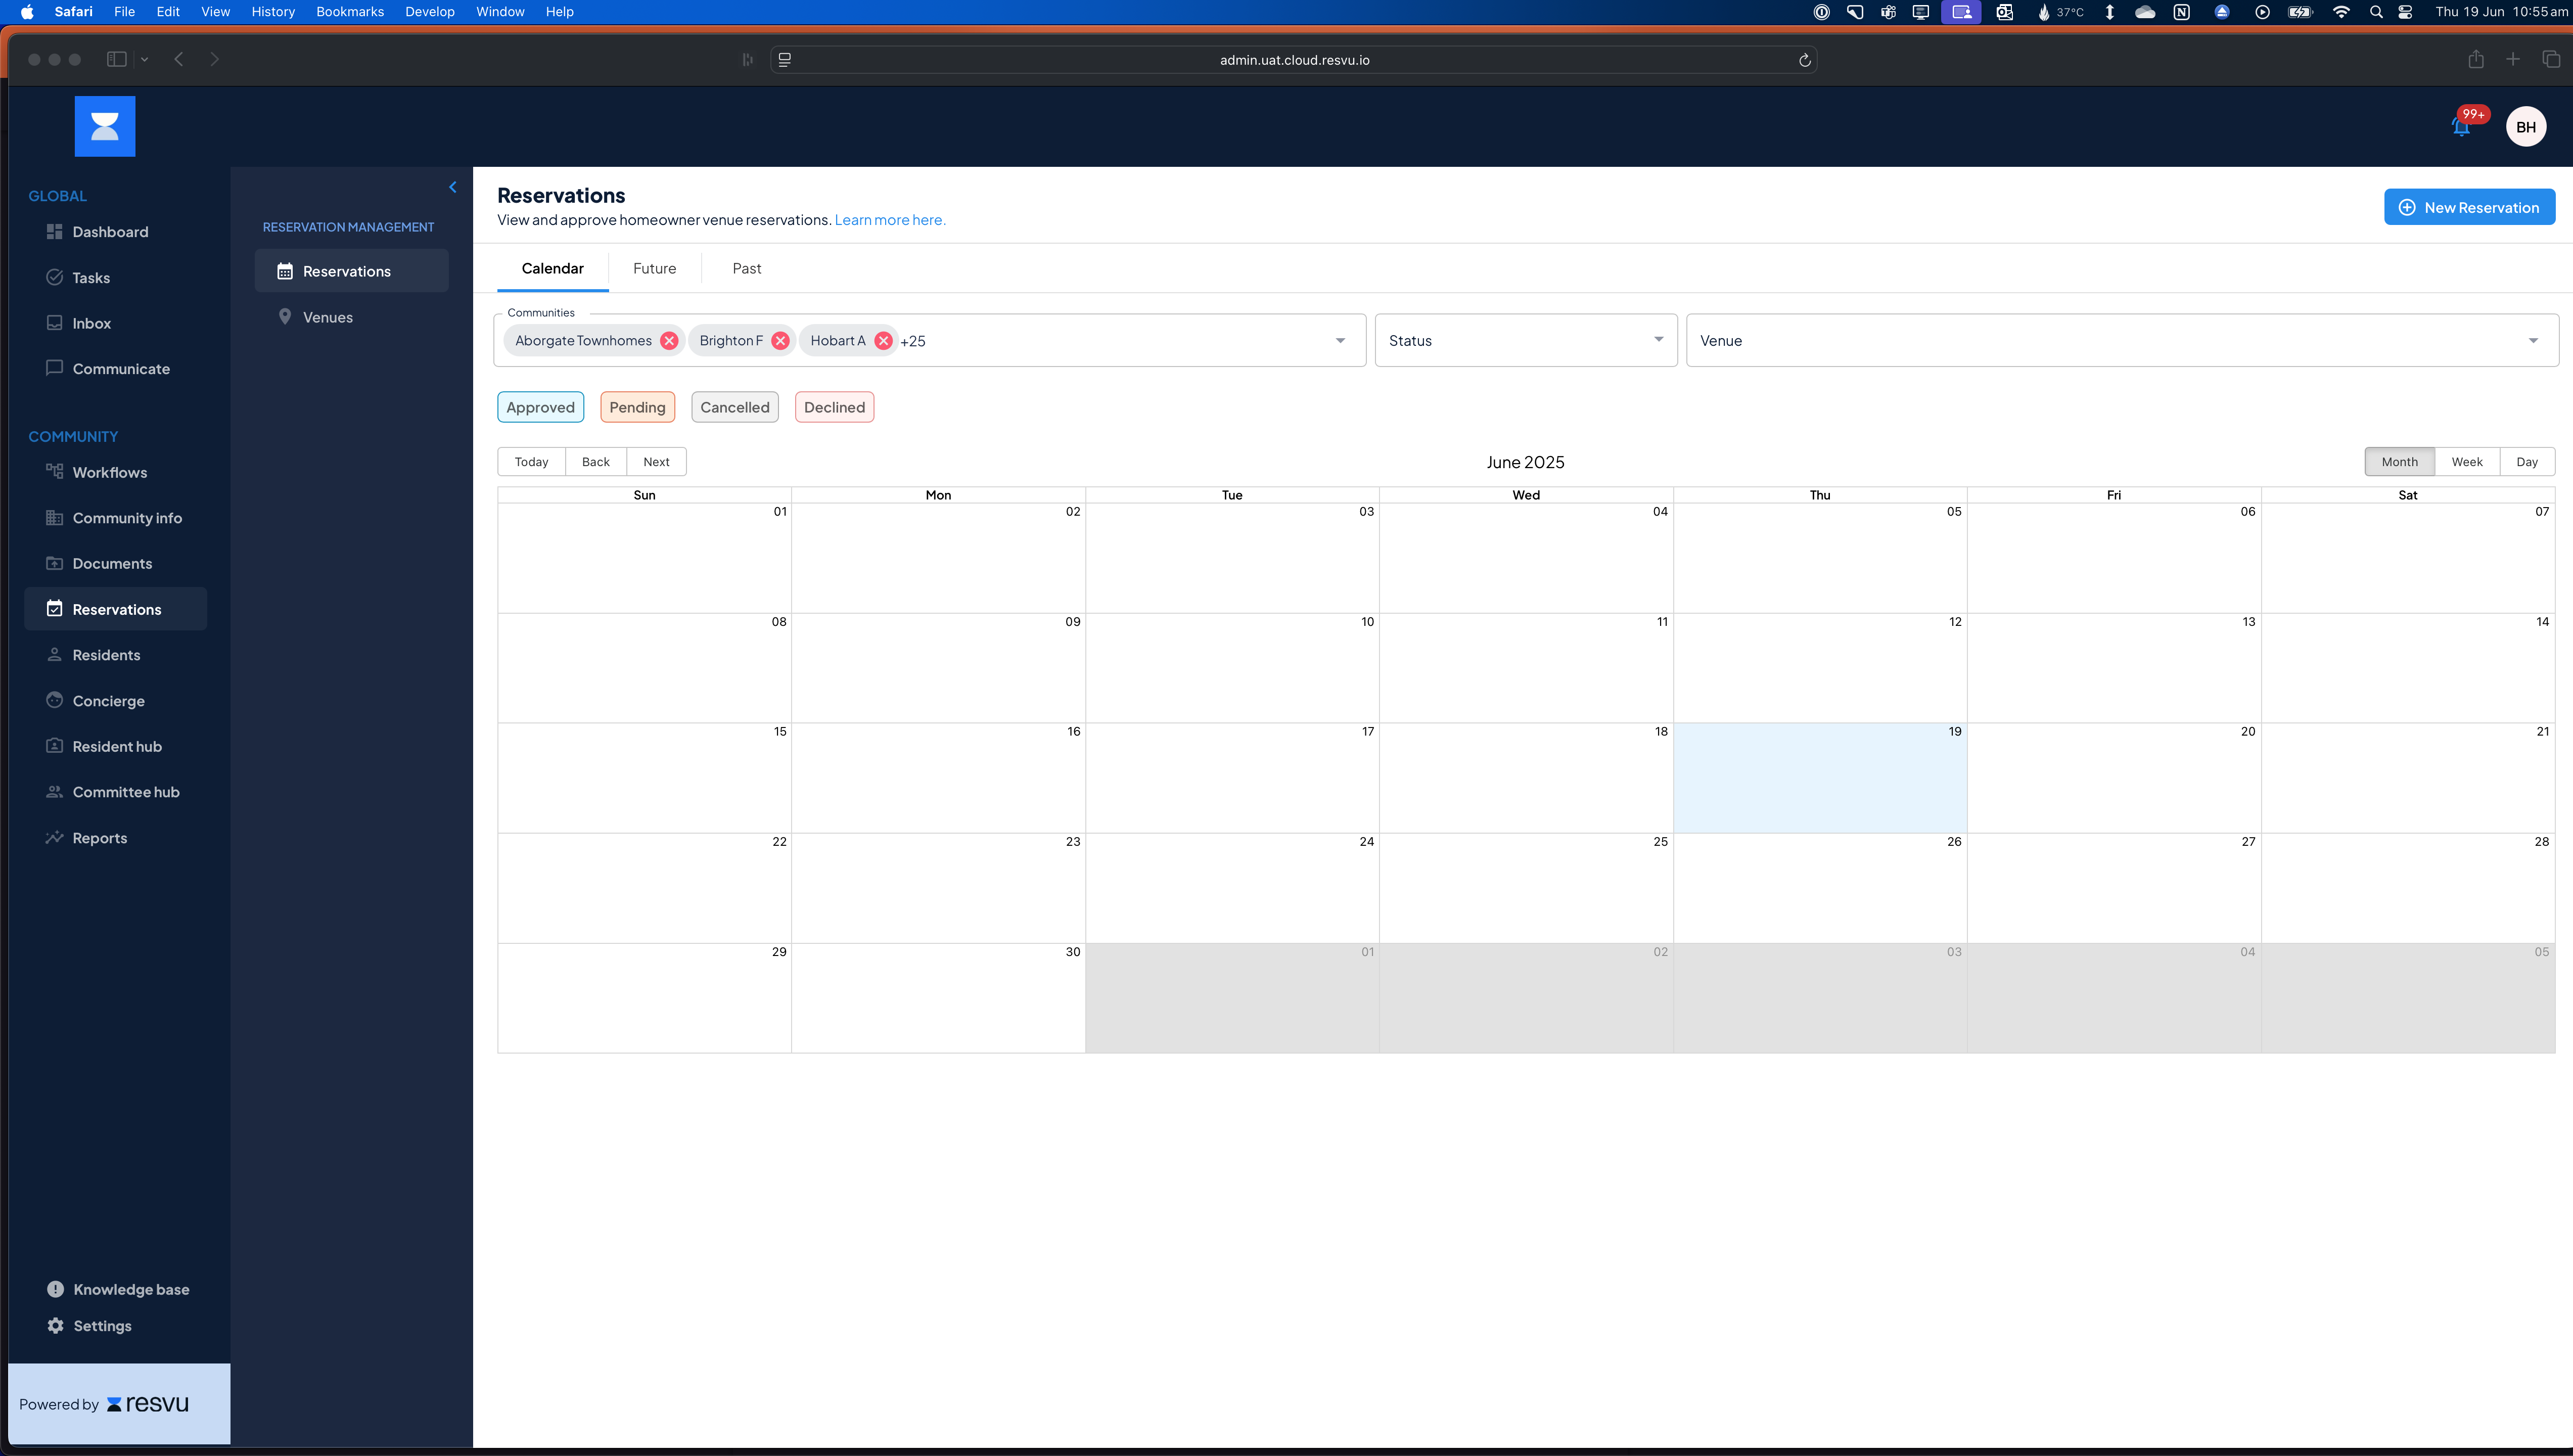The image size is (2573, 1456).
Task: Select June 19 calendar cell
Action: click(1819, 785)
